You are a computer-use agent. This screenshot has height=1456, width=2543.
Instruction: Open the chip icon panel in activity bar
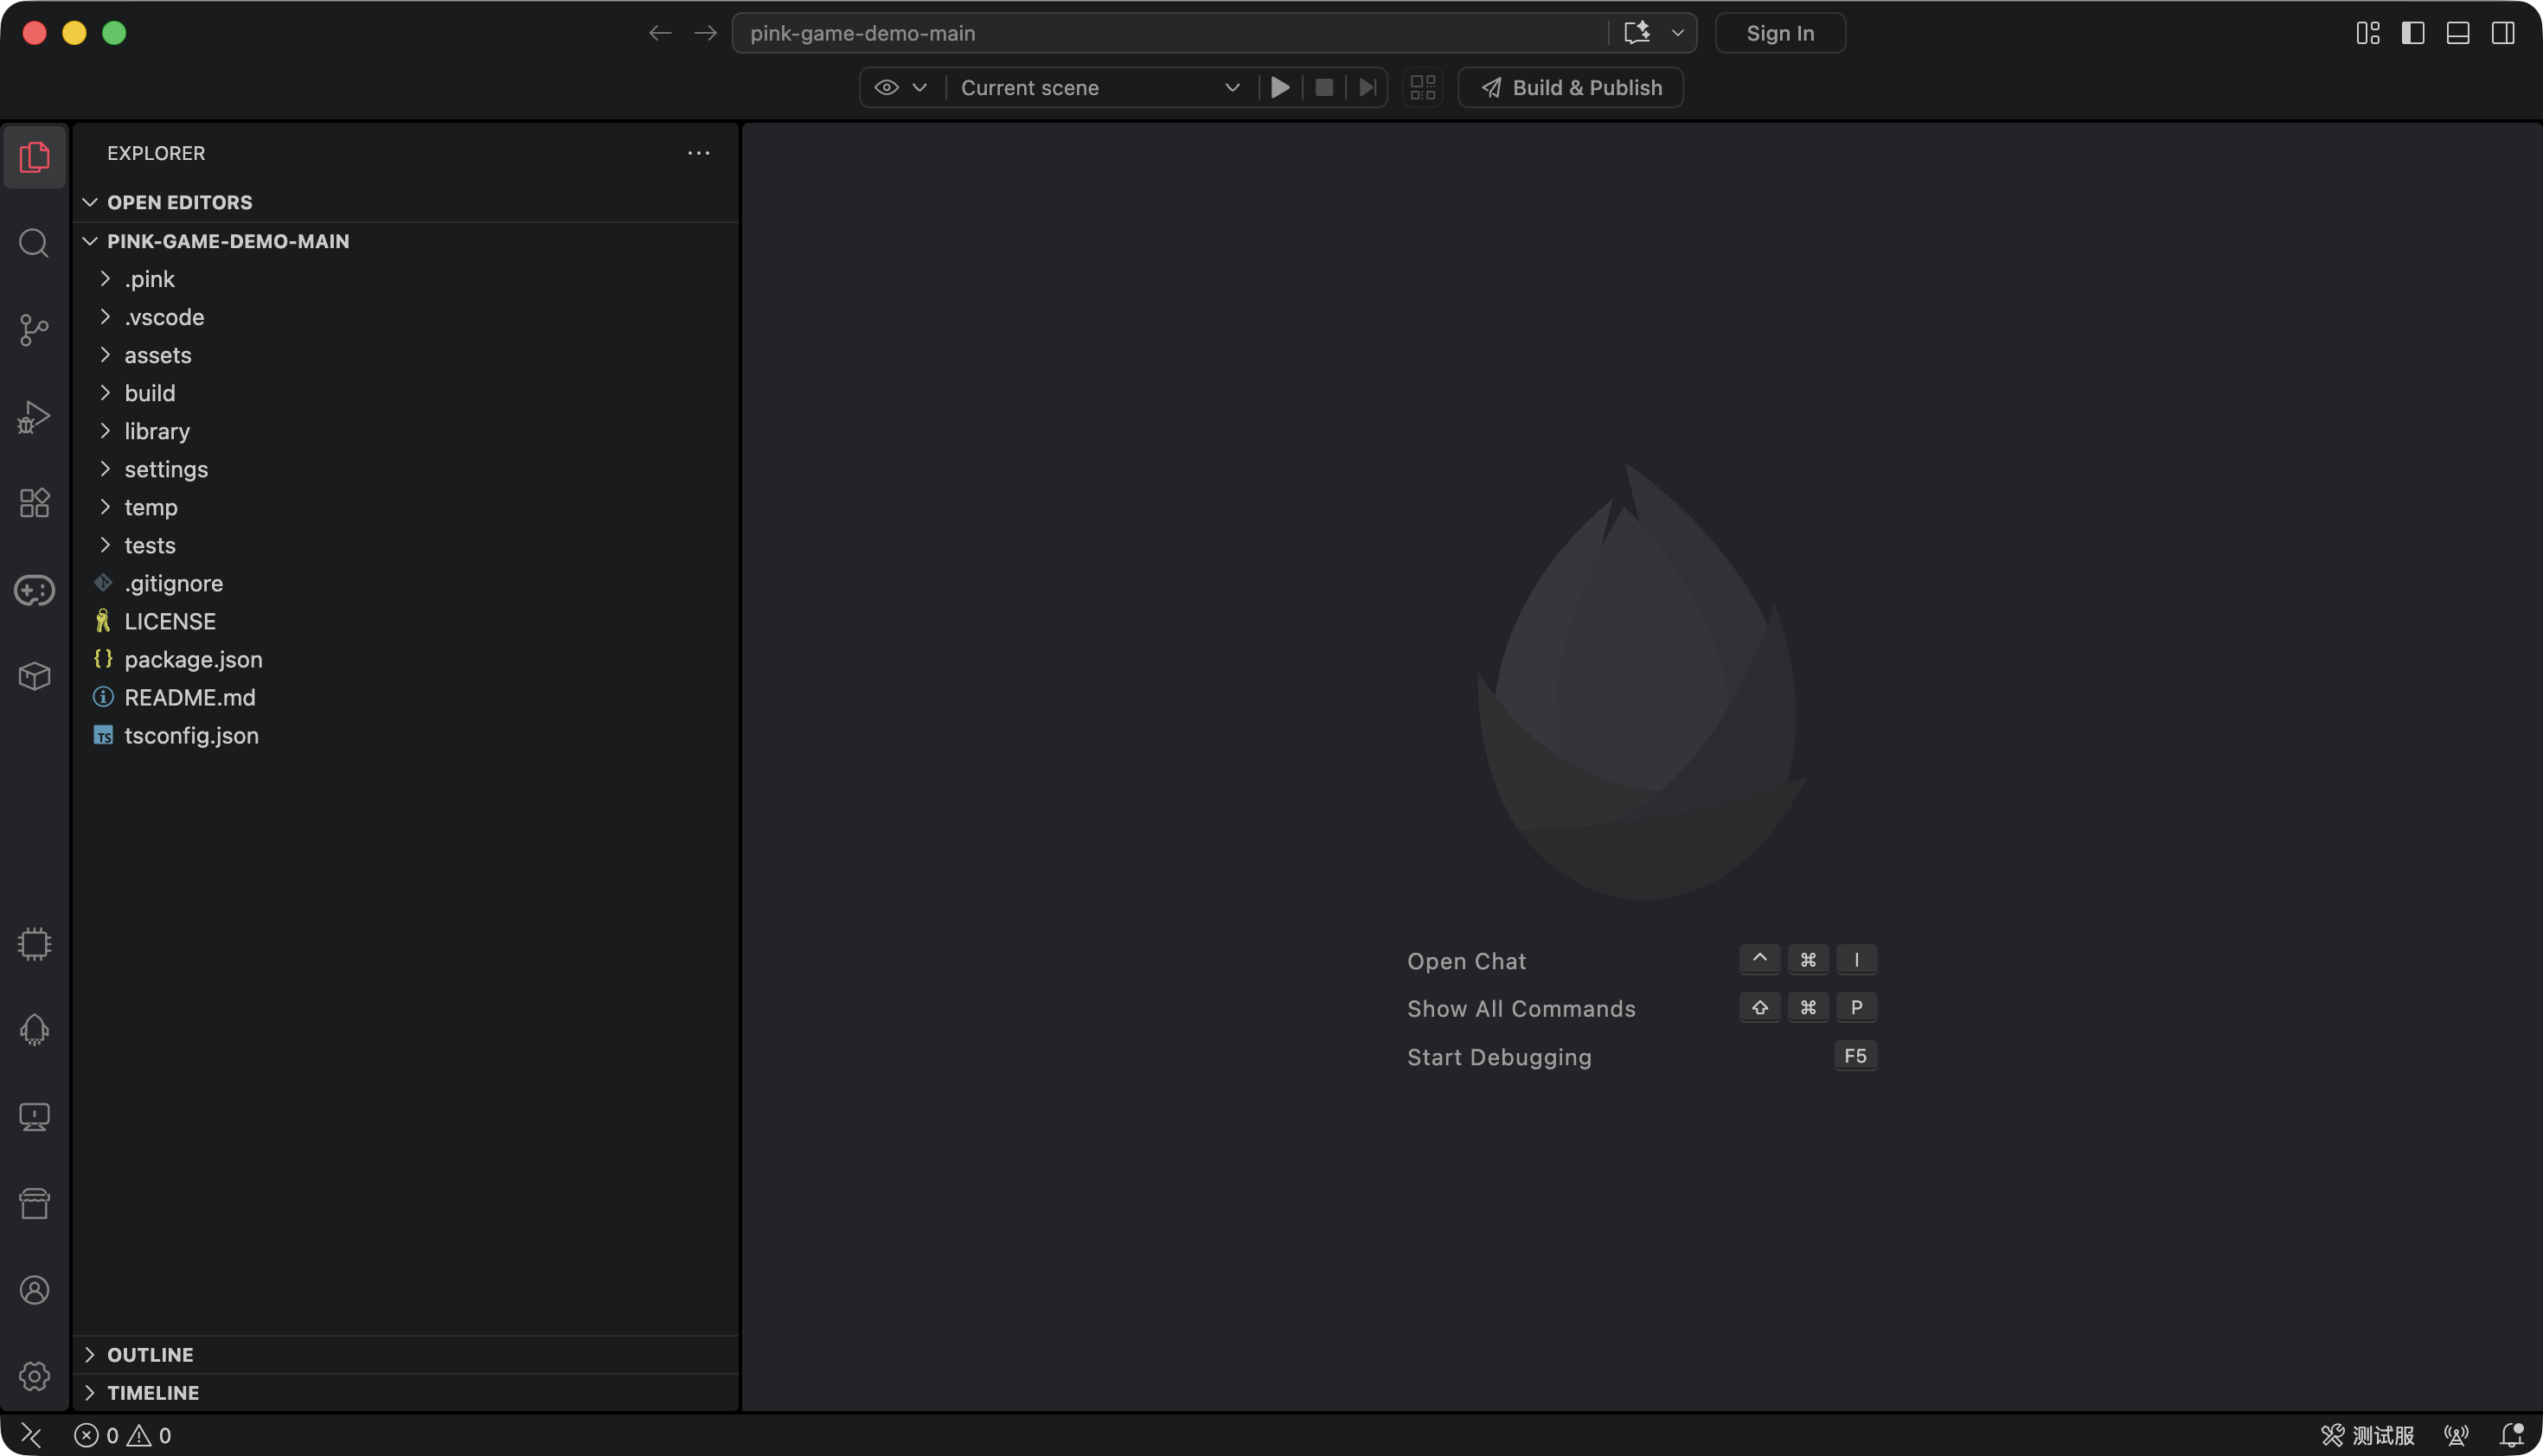[x=34, y=944]
